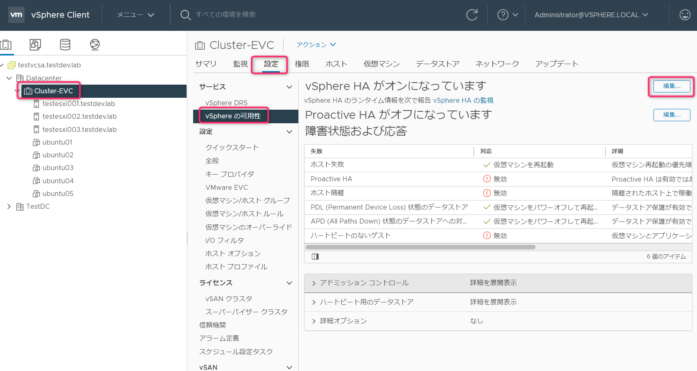Switch to the サマリ tab
Viewport: 697px width, 371px height.
point(206,64)
